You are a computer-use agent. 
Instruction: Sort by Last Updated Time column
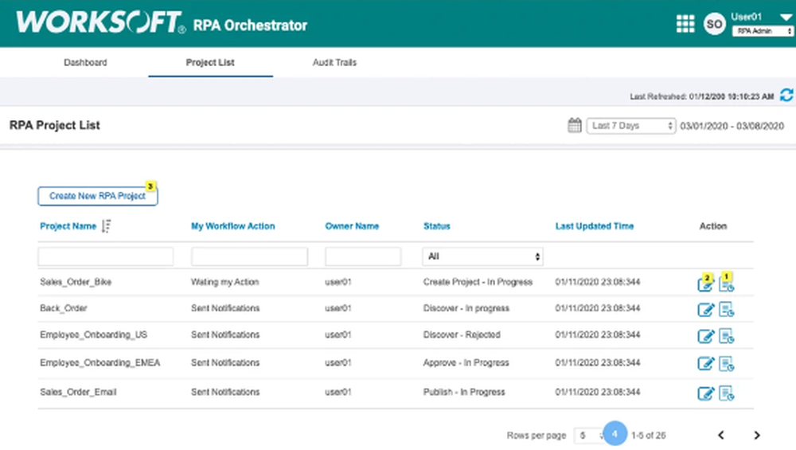(x=595, y=226)
